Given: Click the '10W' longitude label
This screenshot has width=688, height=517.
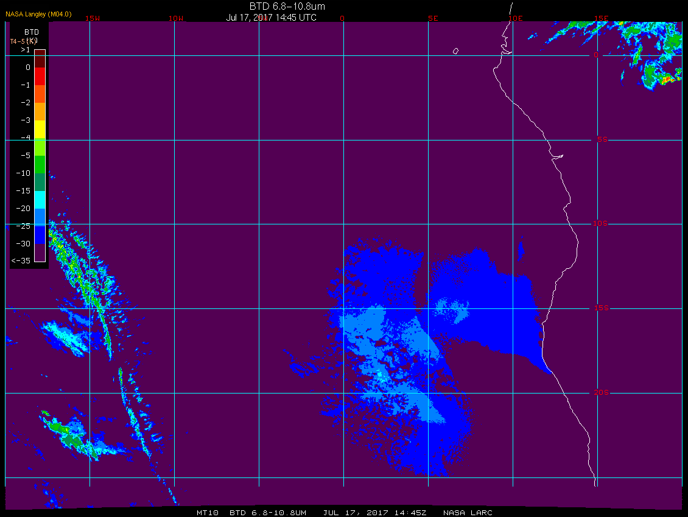Looking at the screenshot, I should pos(176,18).
